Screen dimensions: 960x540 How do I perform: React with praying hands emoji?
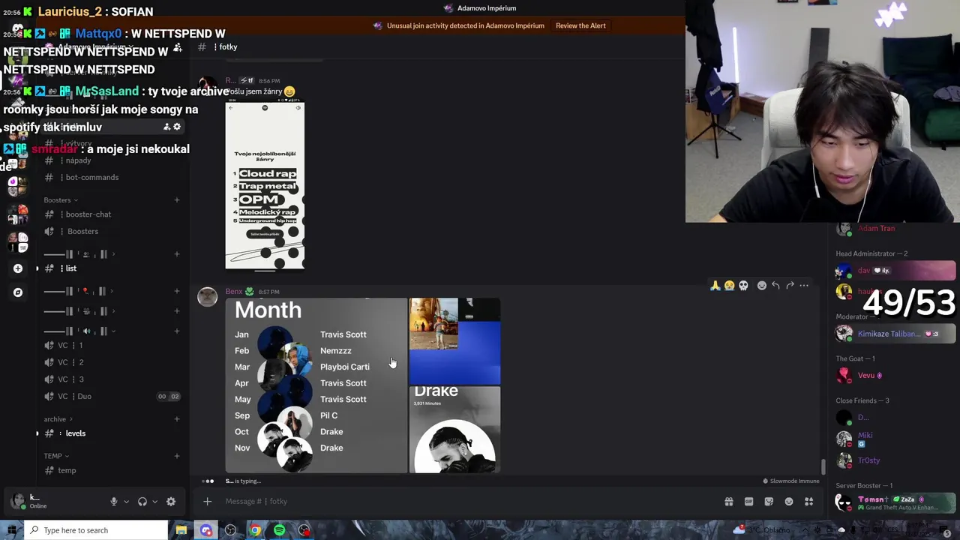point(715,286)
